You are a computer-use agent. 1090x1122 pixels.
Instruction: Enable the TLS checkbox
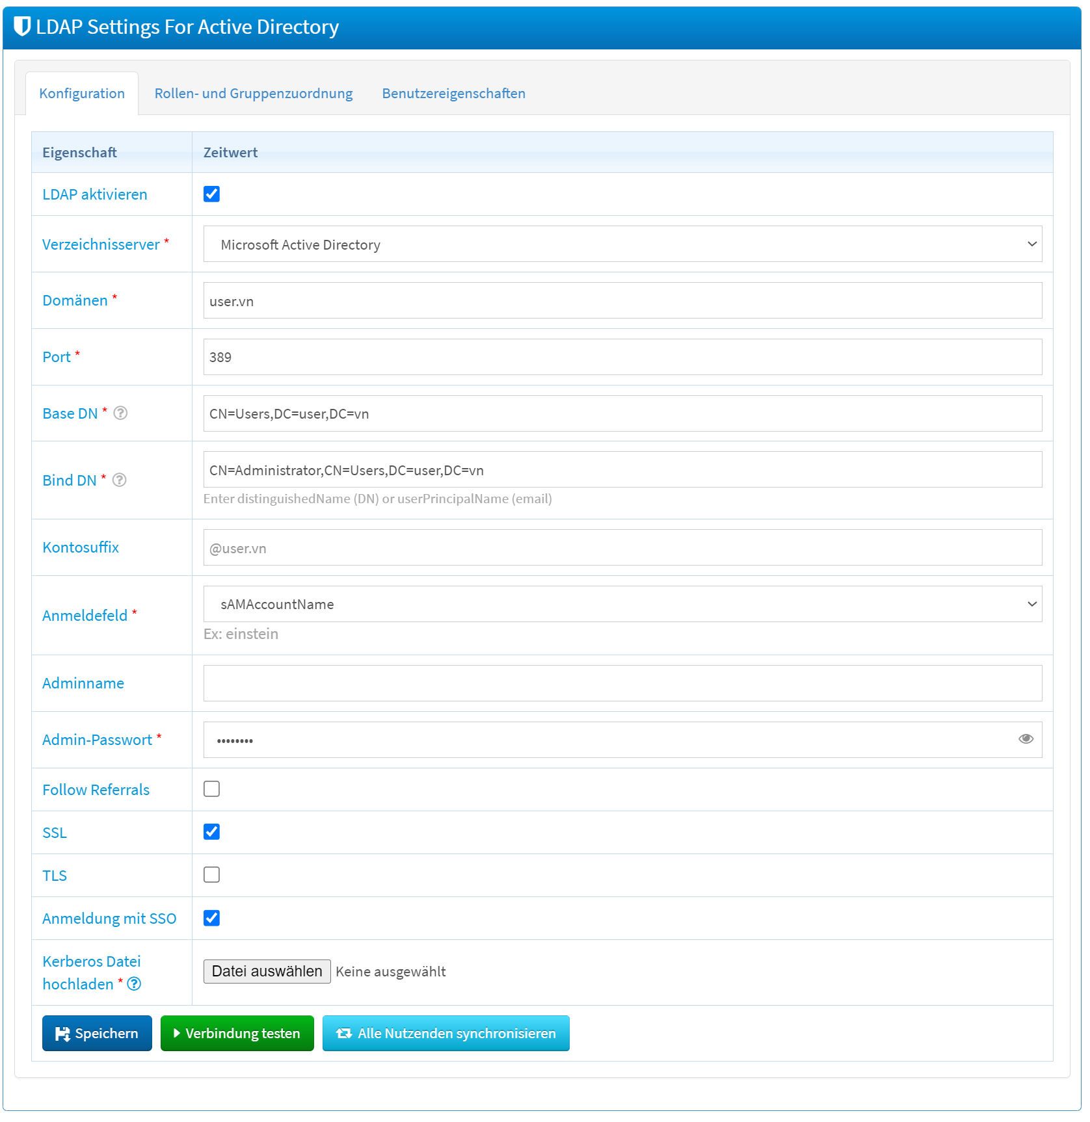[x=211, y=875]
